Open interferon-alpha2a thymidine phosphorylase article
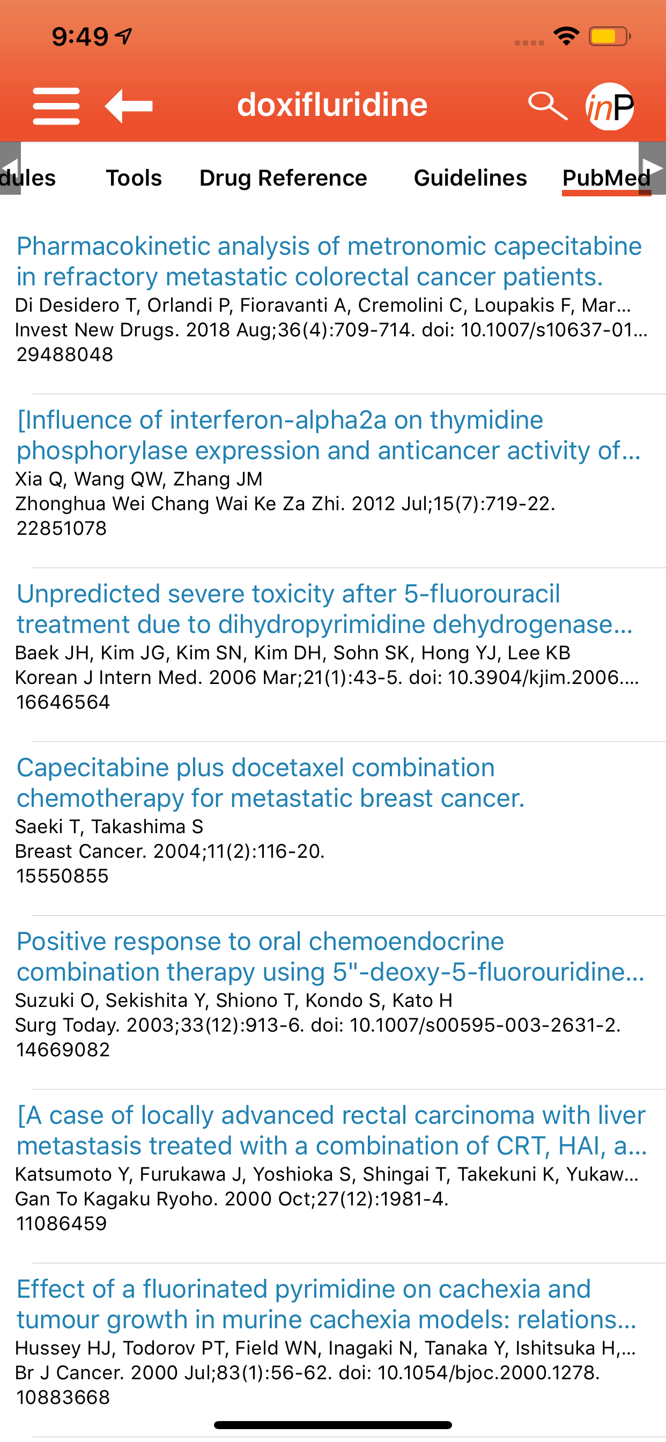Viewport: 666px width, 1442px height. (329, 435)
